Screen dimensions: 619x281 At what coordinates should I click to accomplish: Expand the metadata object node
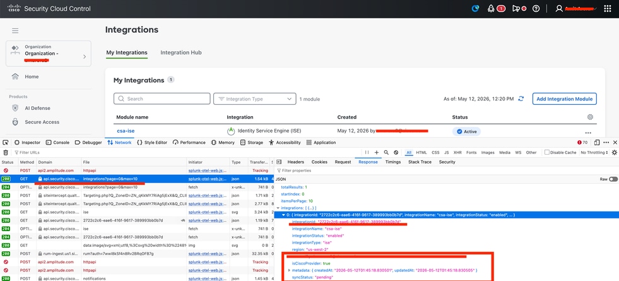coord(290,270)
